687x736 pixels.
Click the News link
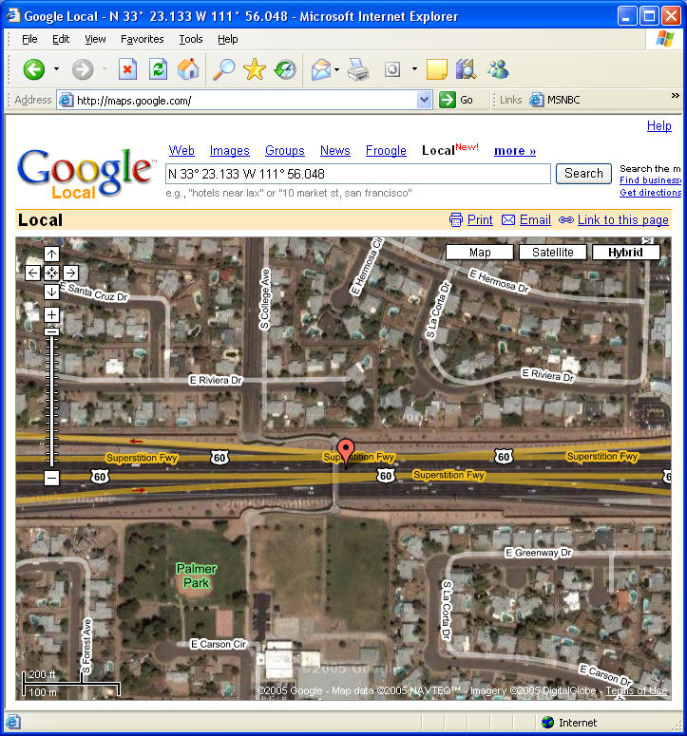pos(334,151)
